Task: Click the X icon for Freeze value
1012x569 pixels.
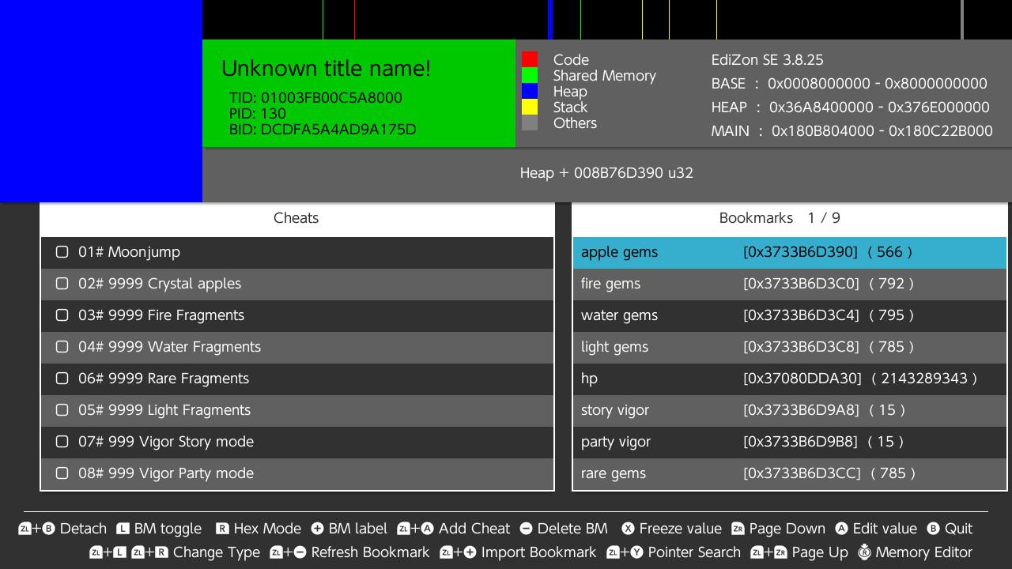Action: point(628,529)
